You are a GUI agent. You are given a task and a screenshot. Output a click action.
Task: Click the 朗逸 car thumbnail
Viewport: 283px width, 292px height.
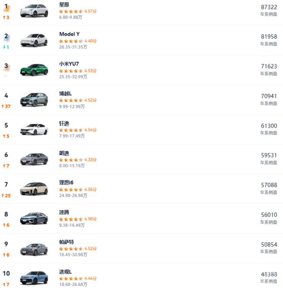tap(34, 159)
